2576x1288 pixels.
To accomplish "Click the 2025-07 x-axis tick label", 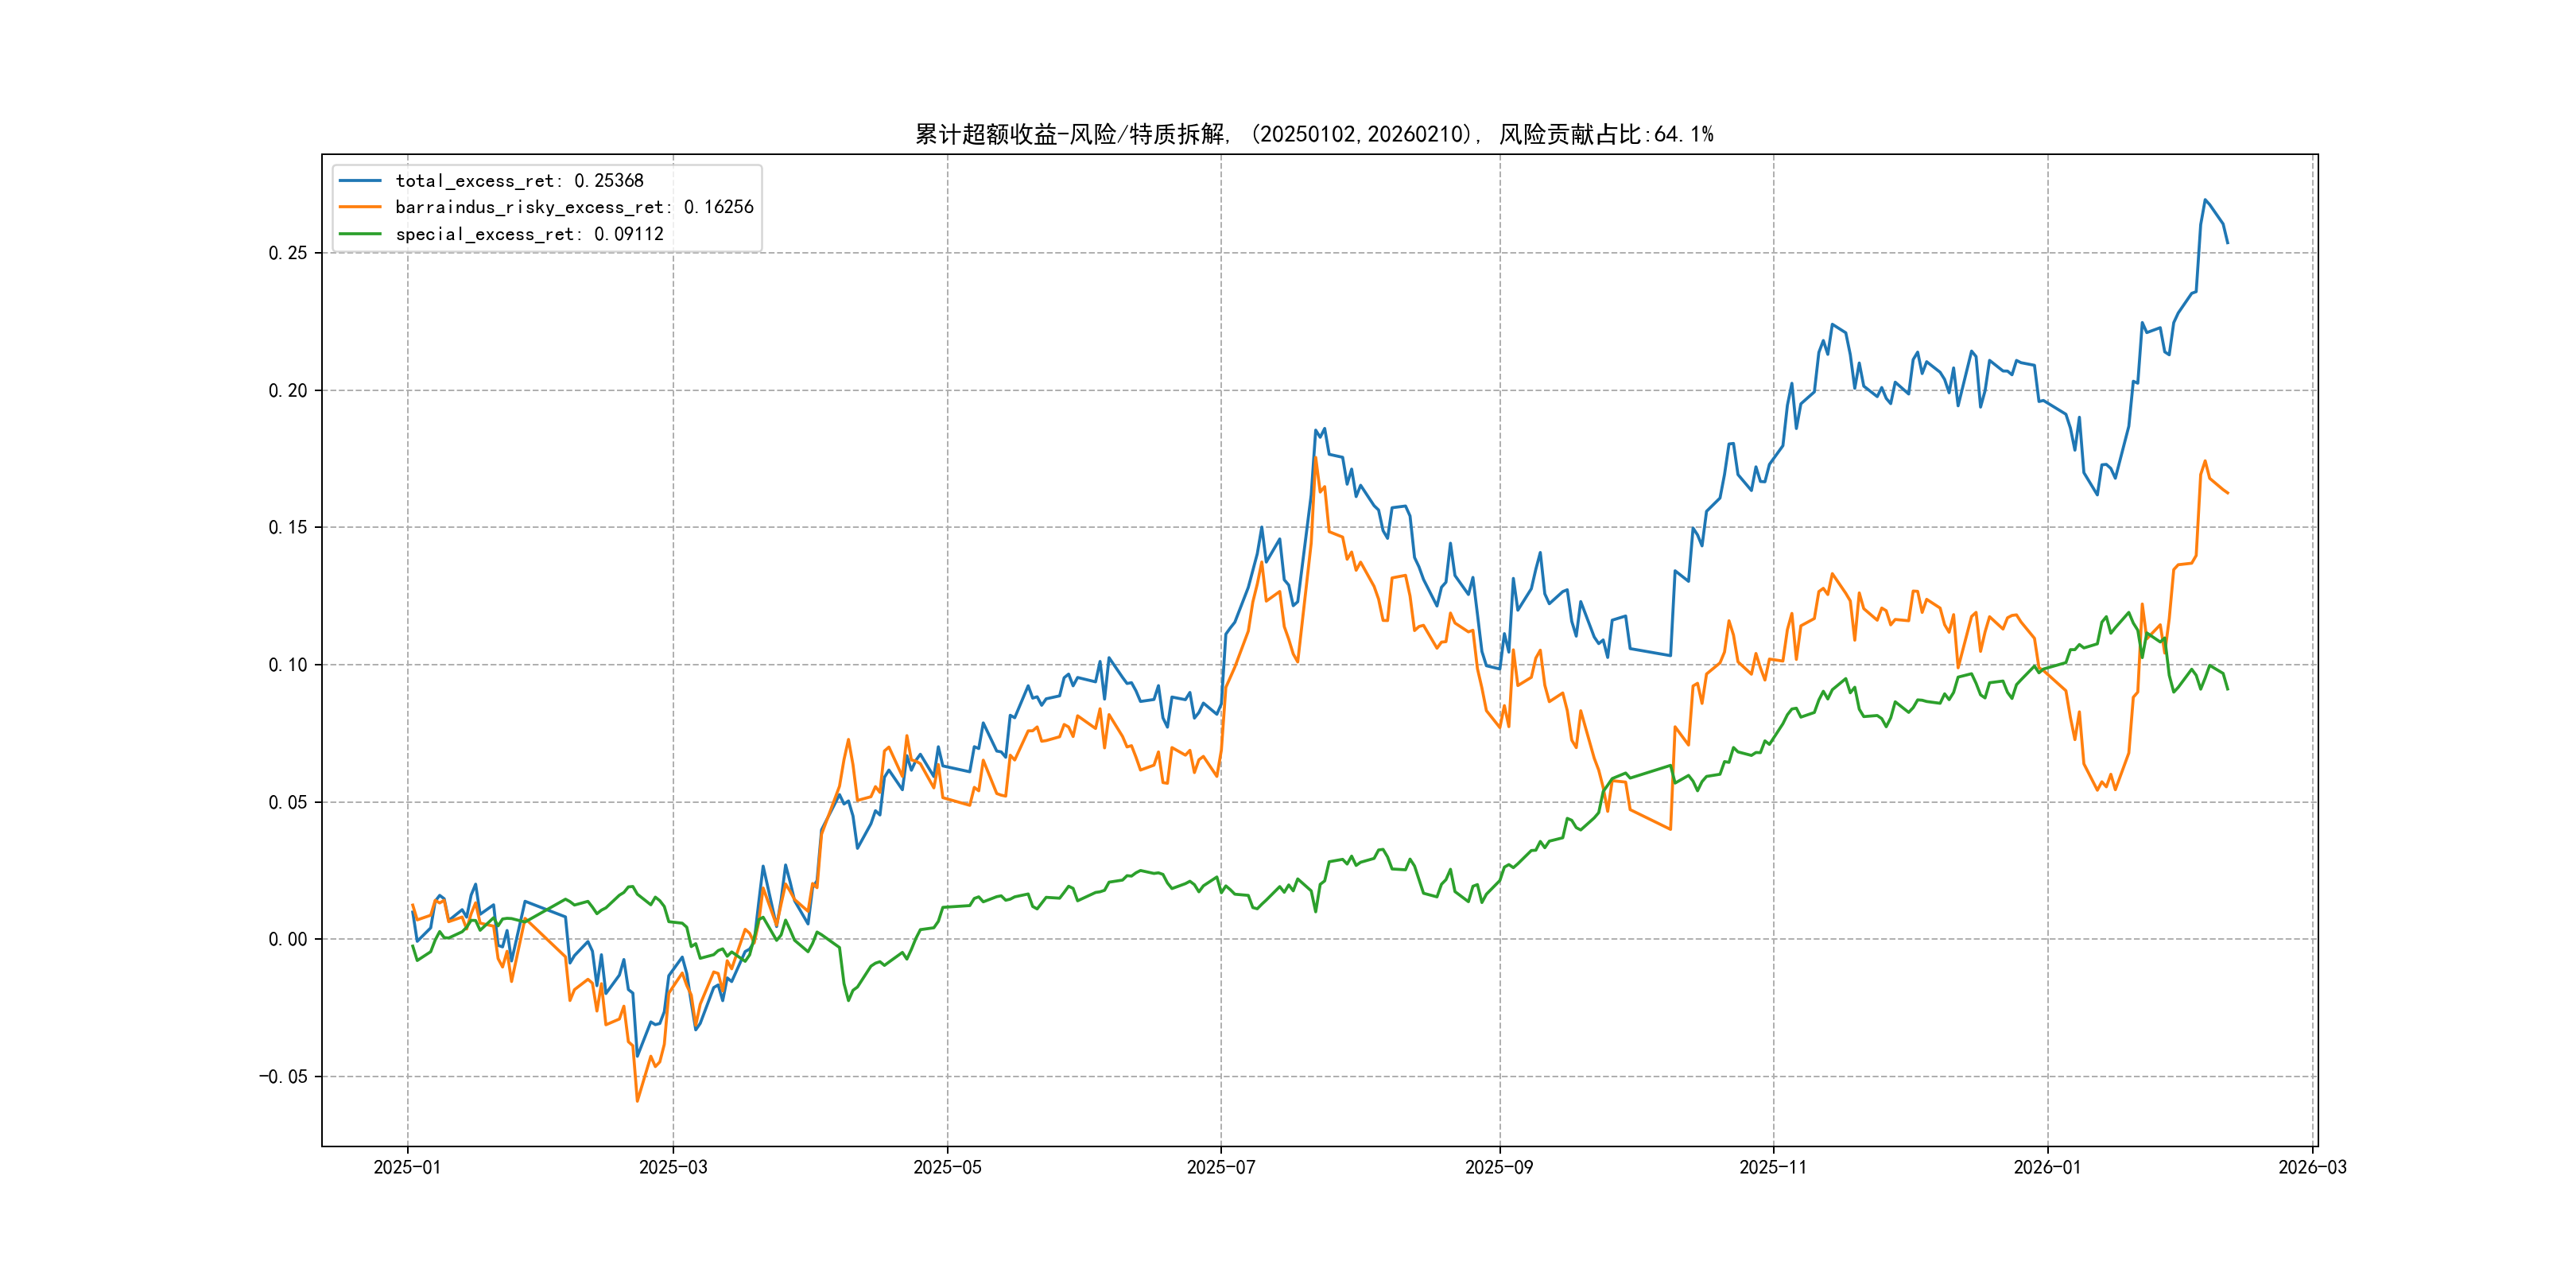I will coord(1221,1167).
